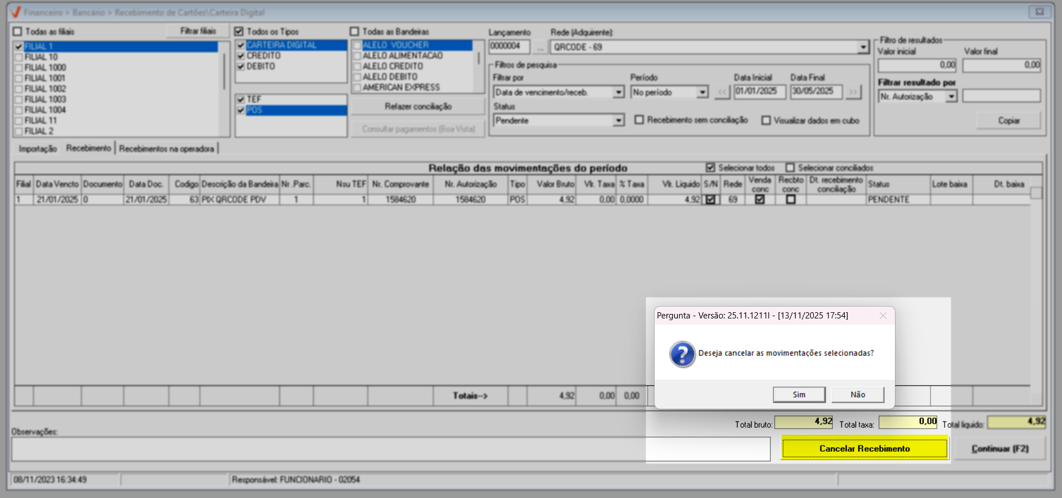Switch to the Importação tab

pyautogui.click(x=38, y=148)
